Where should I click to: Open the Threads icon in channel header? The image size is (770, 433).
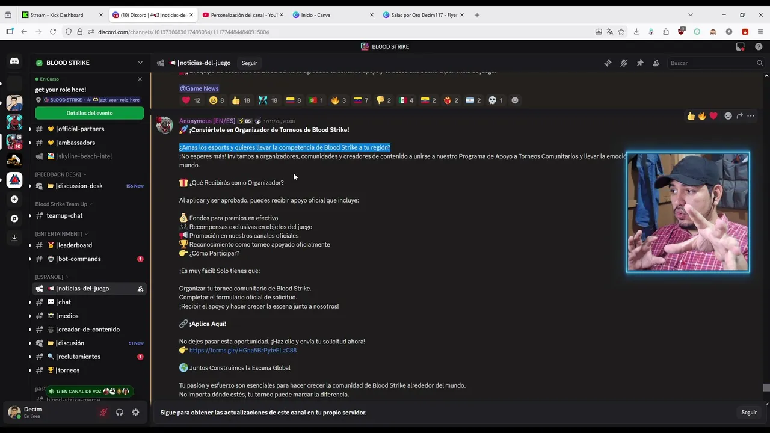click(x=608, y=63)
